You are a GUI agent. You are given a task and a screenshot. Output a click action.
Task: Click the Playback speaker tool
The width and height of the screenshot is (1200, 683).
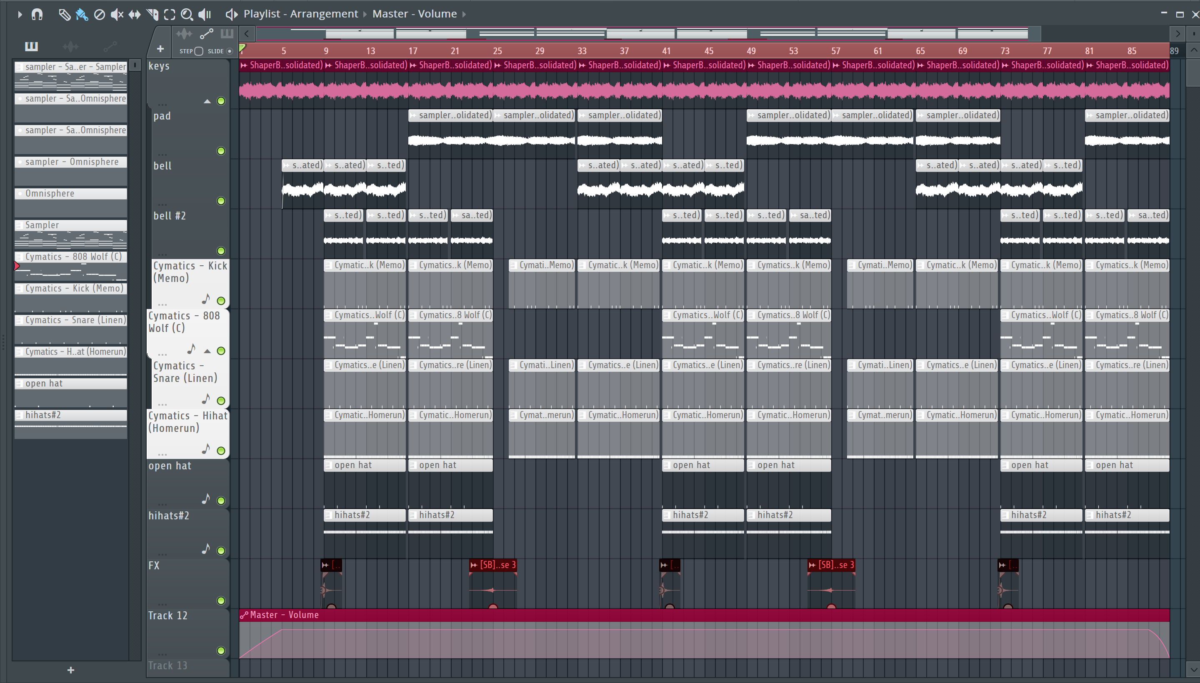(x=205, y=15)
